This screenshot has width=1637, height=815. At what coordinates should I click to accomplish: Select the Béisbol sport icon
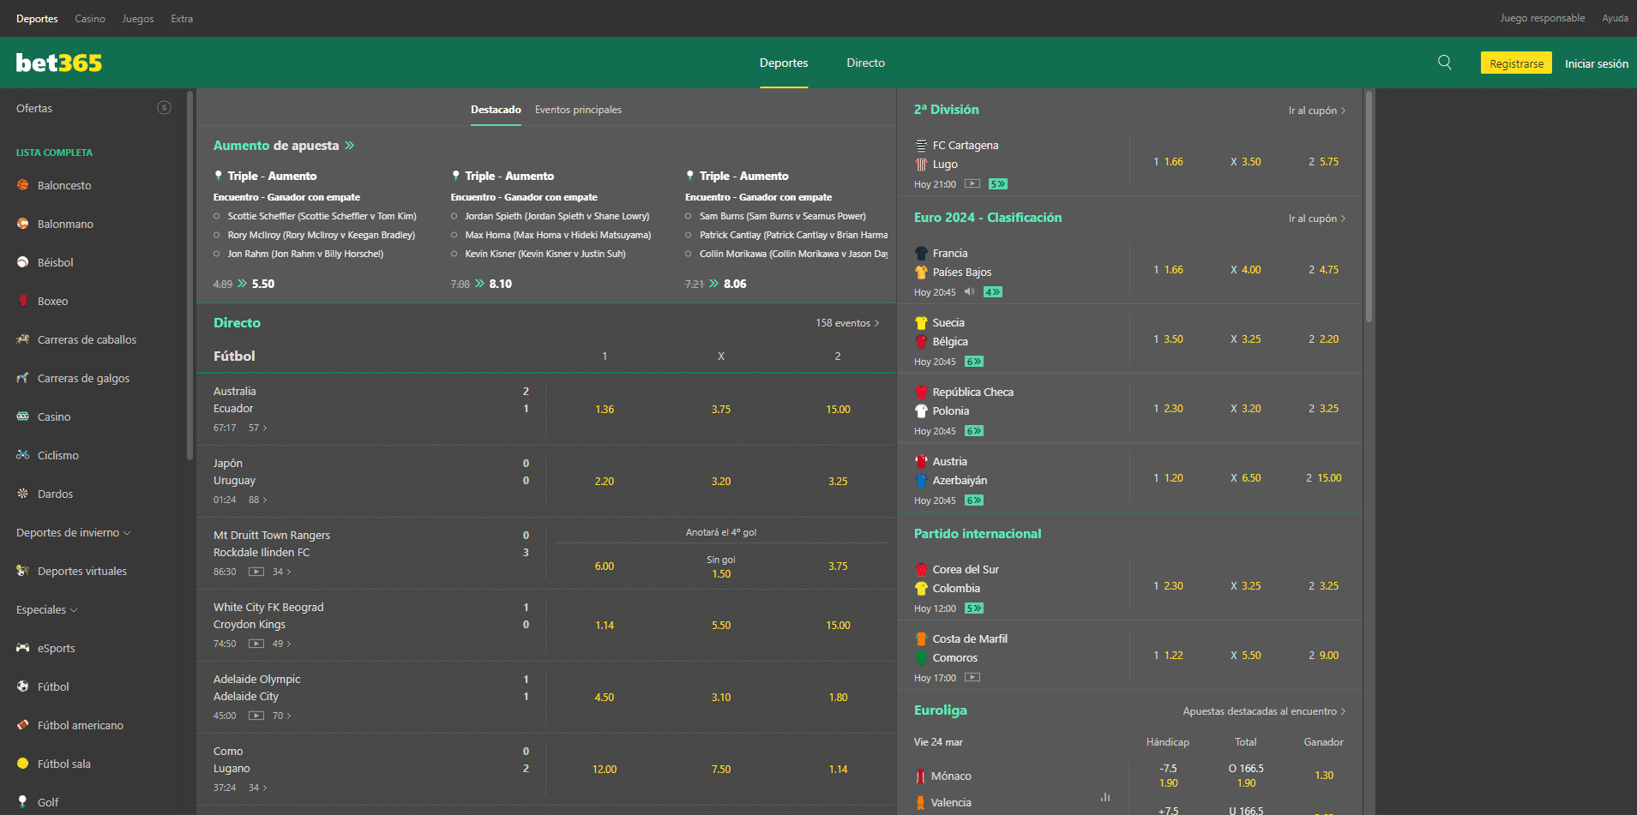click(23, 262)
